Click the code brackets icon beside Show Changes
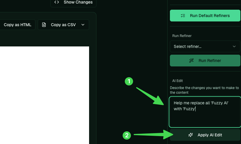Viewport: 241px width, 144px height. (x=57, y=2)
